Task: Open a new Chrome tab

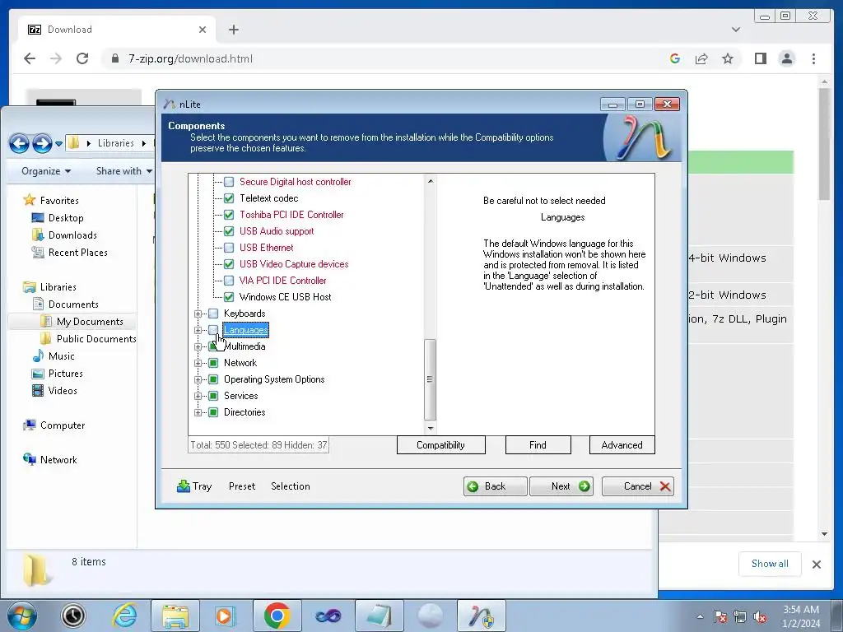Action: click(x=233, y=30)
